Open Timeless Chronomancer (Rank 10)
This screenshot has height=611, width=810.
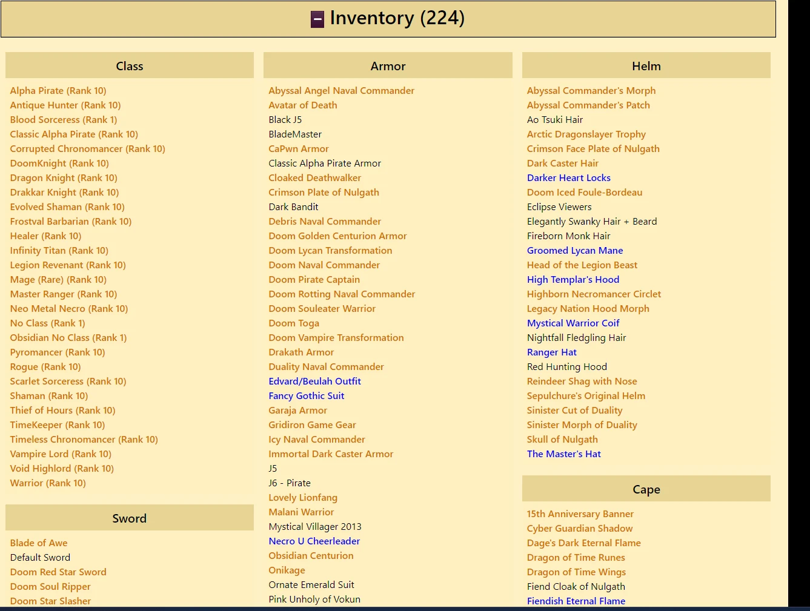pos(84,440)
